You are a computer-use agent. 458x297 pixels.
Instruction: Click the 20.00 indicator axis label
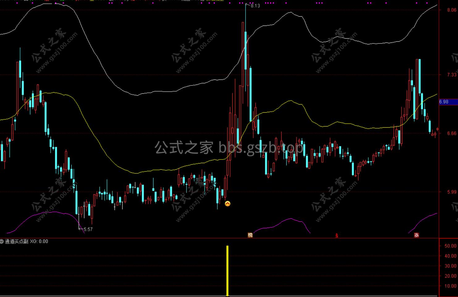[x=450, y=276]
